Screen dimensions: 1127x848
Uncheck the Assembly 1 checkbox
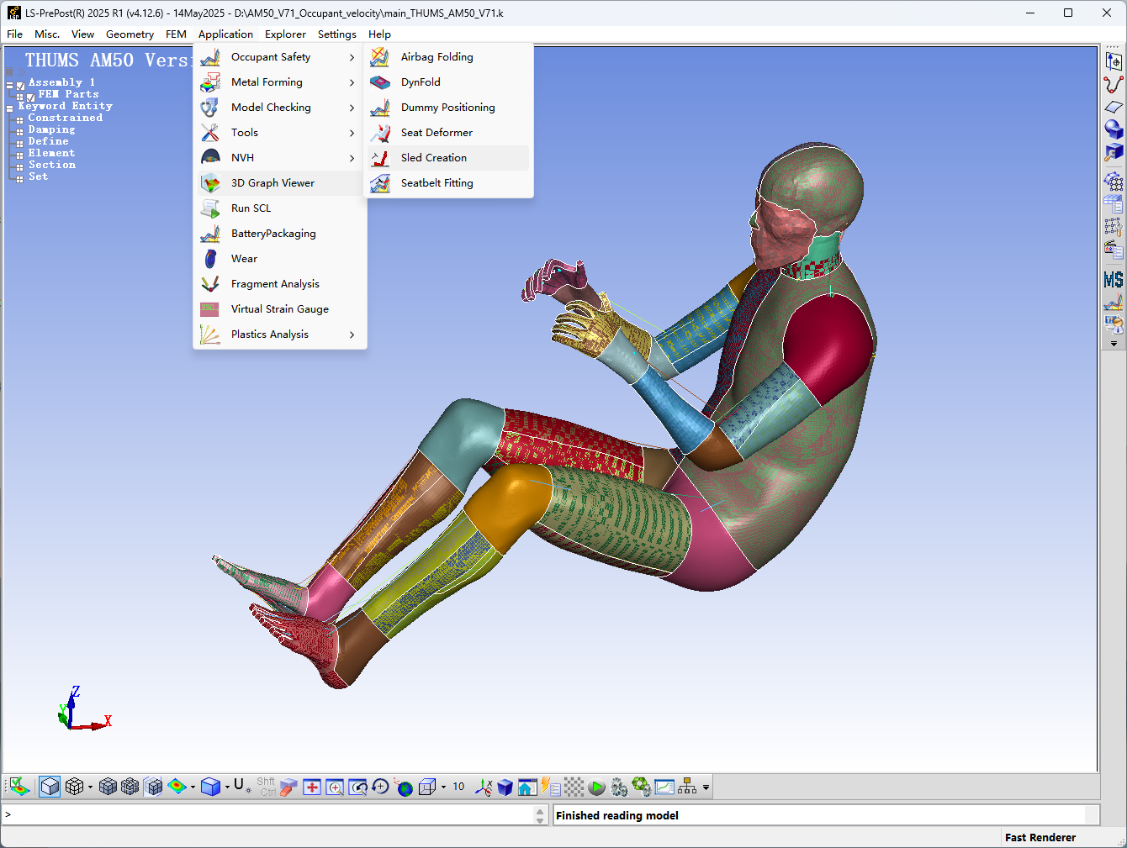pyautogui.click(x=21, y=85)
